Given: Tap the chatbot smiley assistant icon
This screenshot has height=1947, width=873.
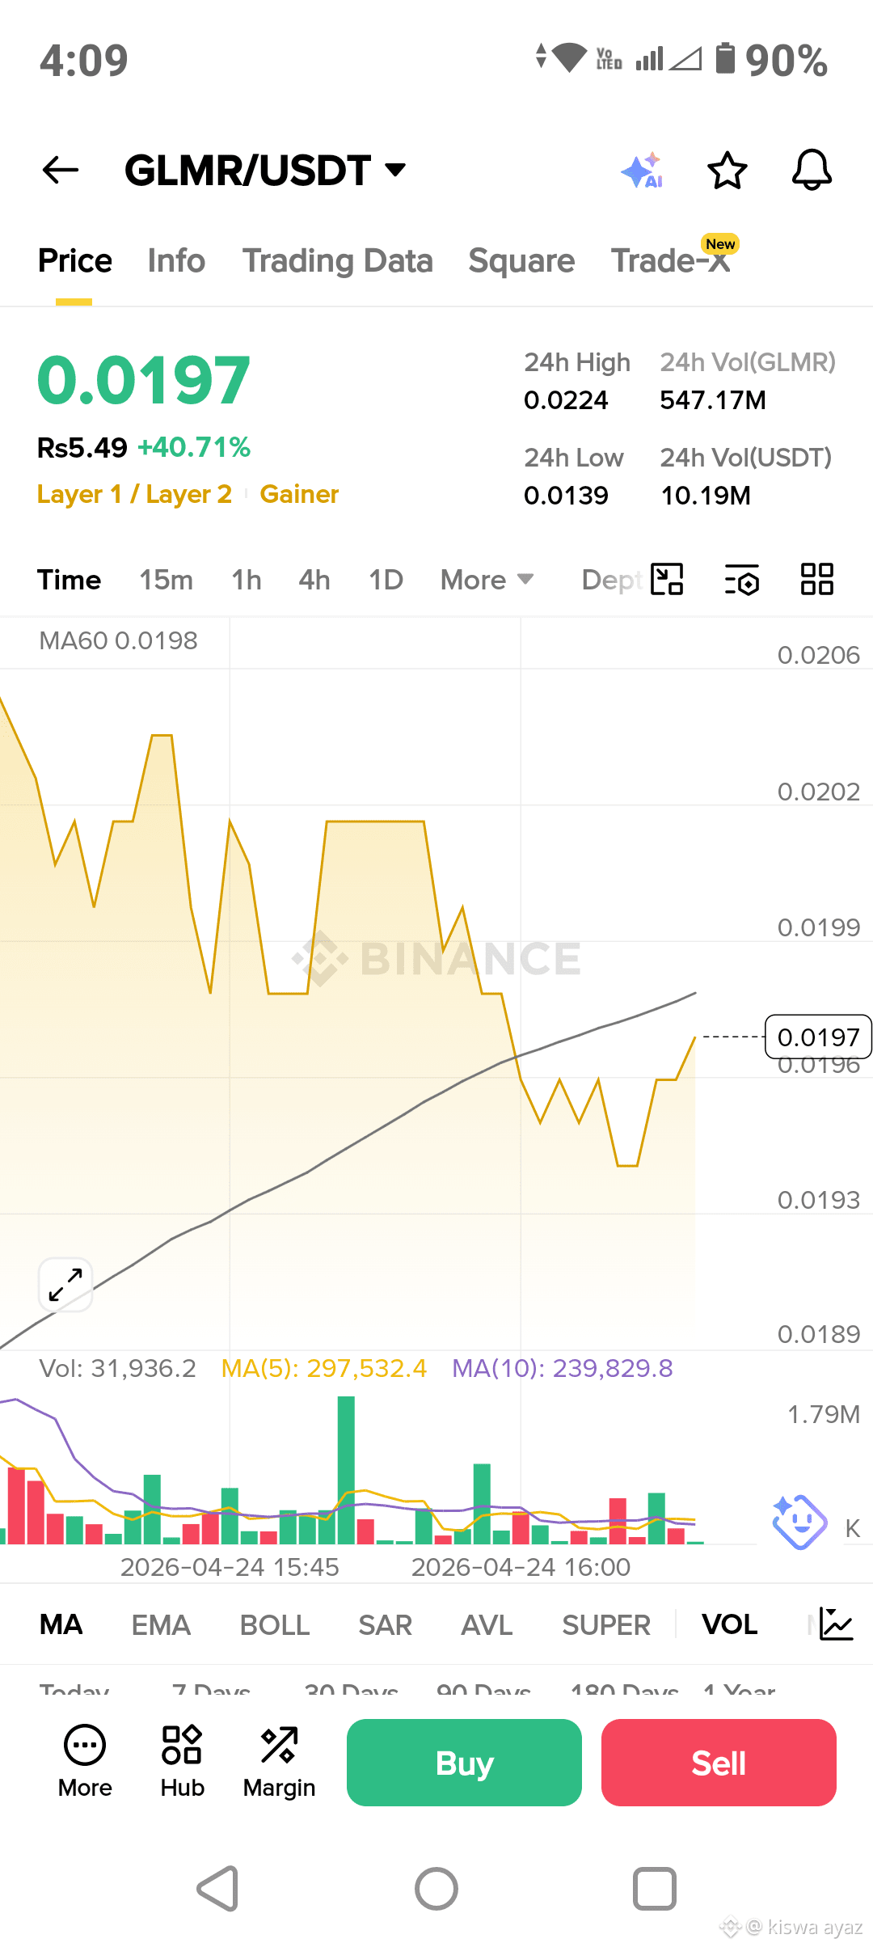Looking at the screenshot, I should (799, 1521).
